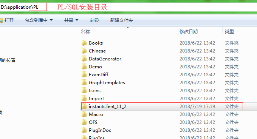
Task: Click the instantclient_11_2 folder icon
Action: tap(84, 107)
